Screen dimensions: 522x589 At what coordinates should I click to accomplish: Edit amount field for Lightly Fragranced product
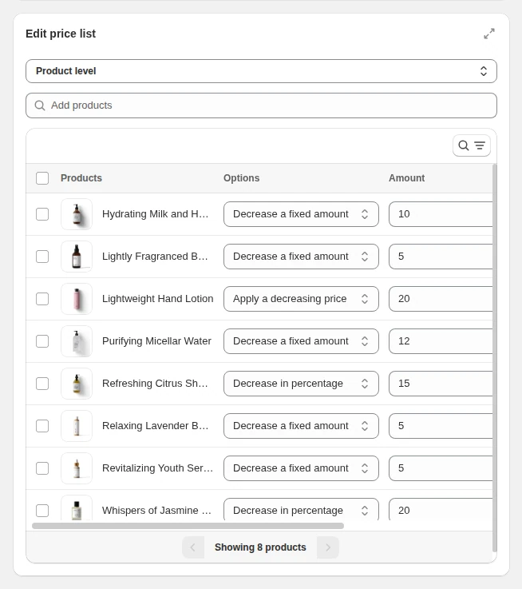point(441,257)
